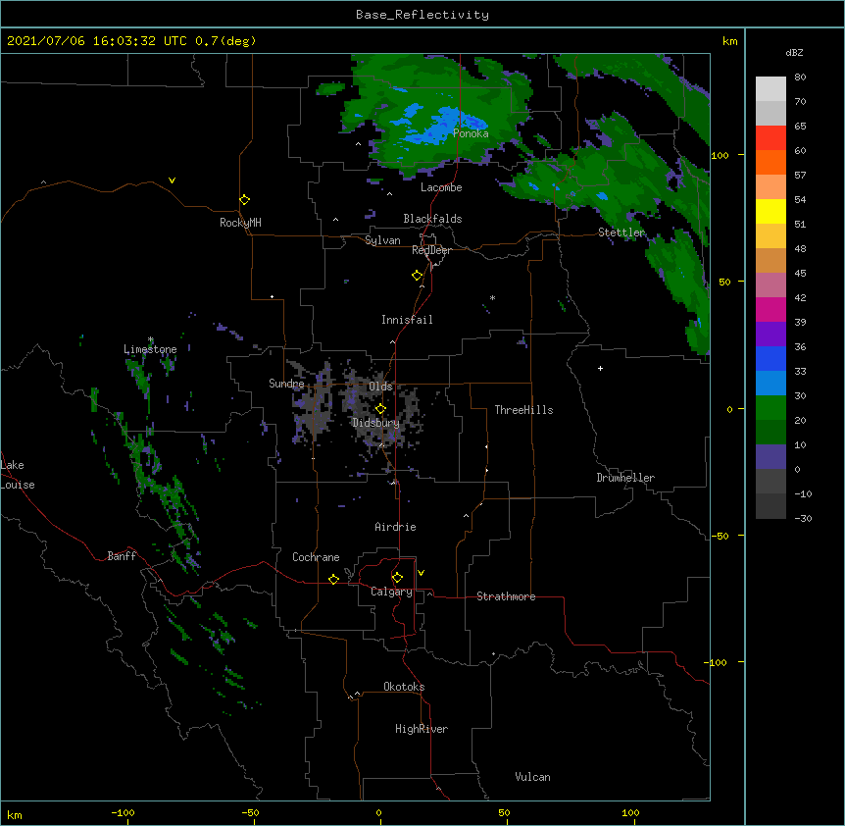The width and height of the screenshot is (845, 826).
Task: Click the red swatch in dBZ legend
Action: (x=770, y=138)
